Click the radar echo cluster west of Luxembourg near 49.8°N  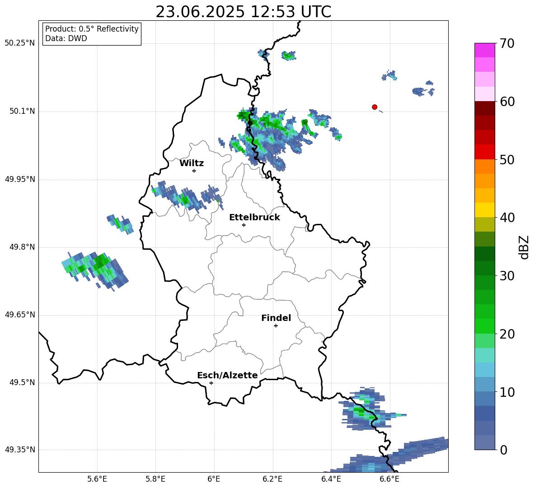(95, 271)
